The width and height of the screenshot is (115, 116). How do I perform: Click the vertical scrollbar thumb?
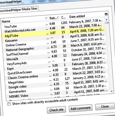tap(107, 23)
